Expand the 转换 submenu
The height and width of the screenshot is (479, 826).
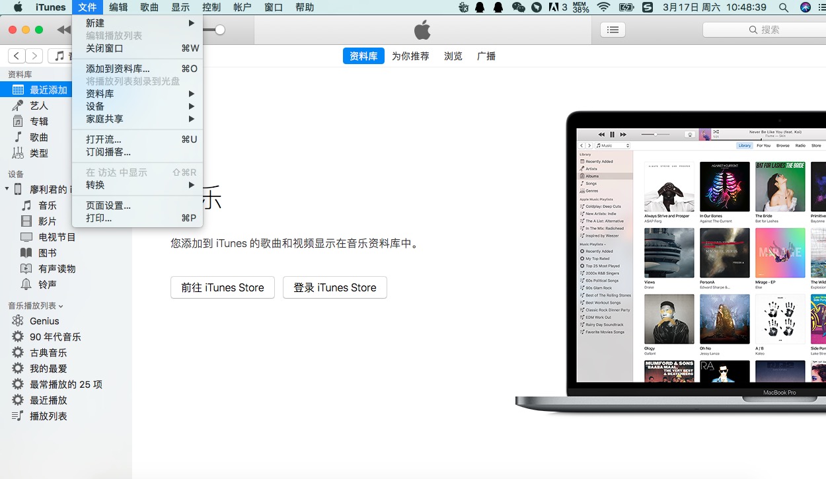pyautogui.click(x=137, y=185)
